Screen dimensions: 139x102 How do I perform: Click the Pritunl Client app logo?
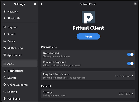click(88, 17)
